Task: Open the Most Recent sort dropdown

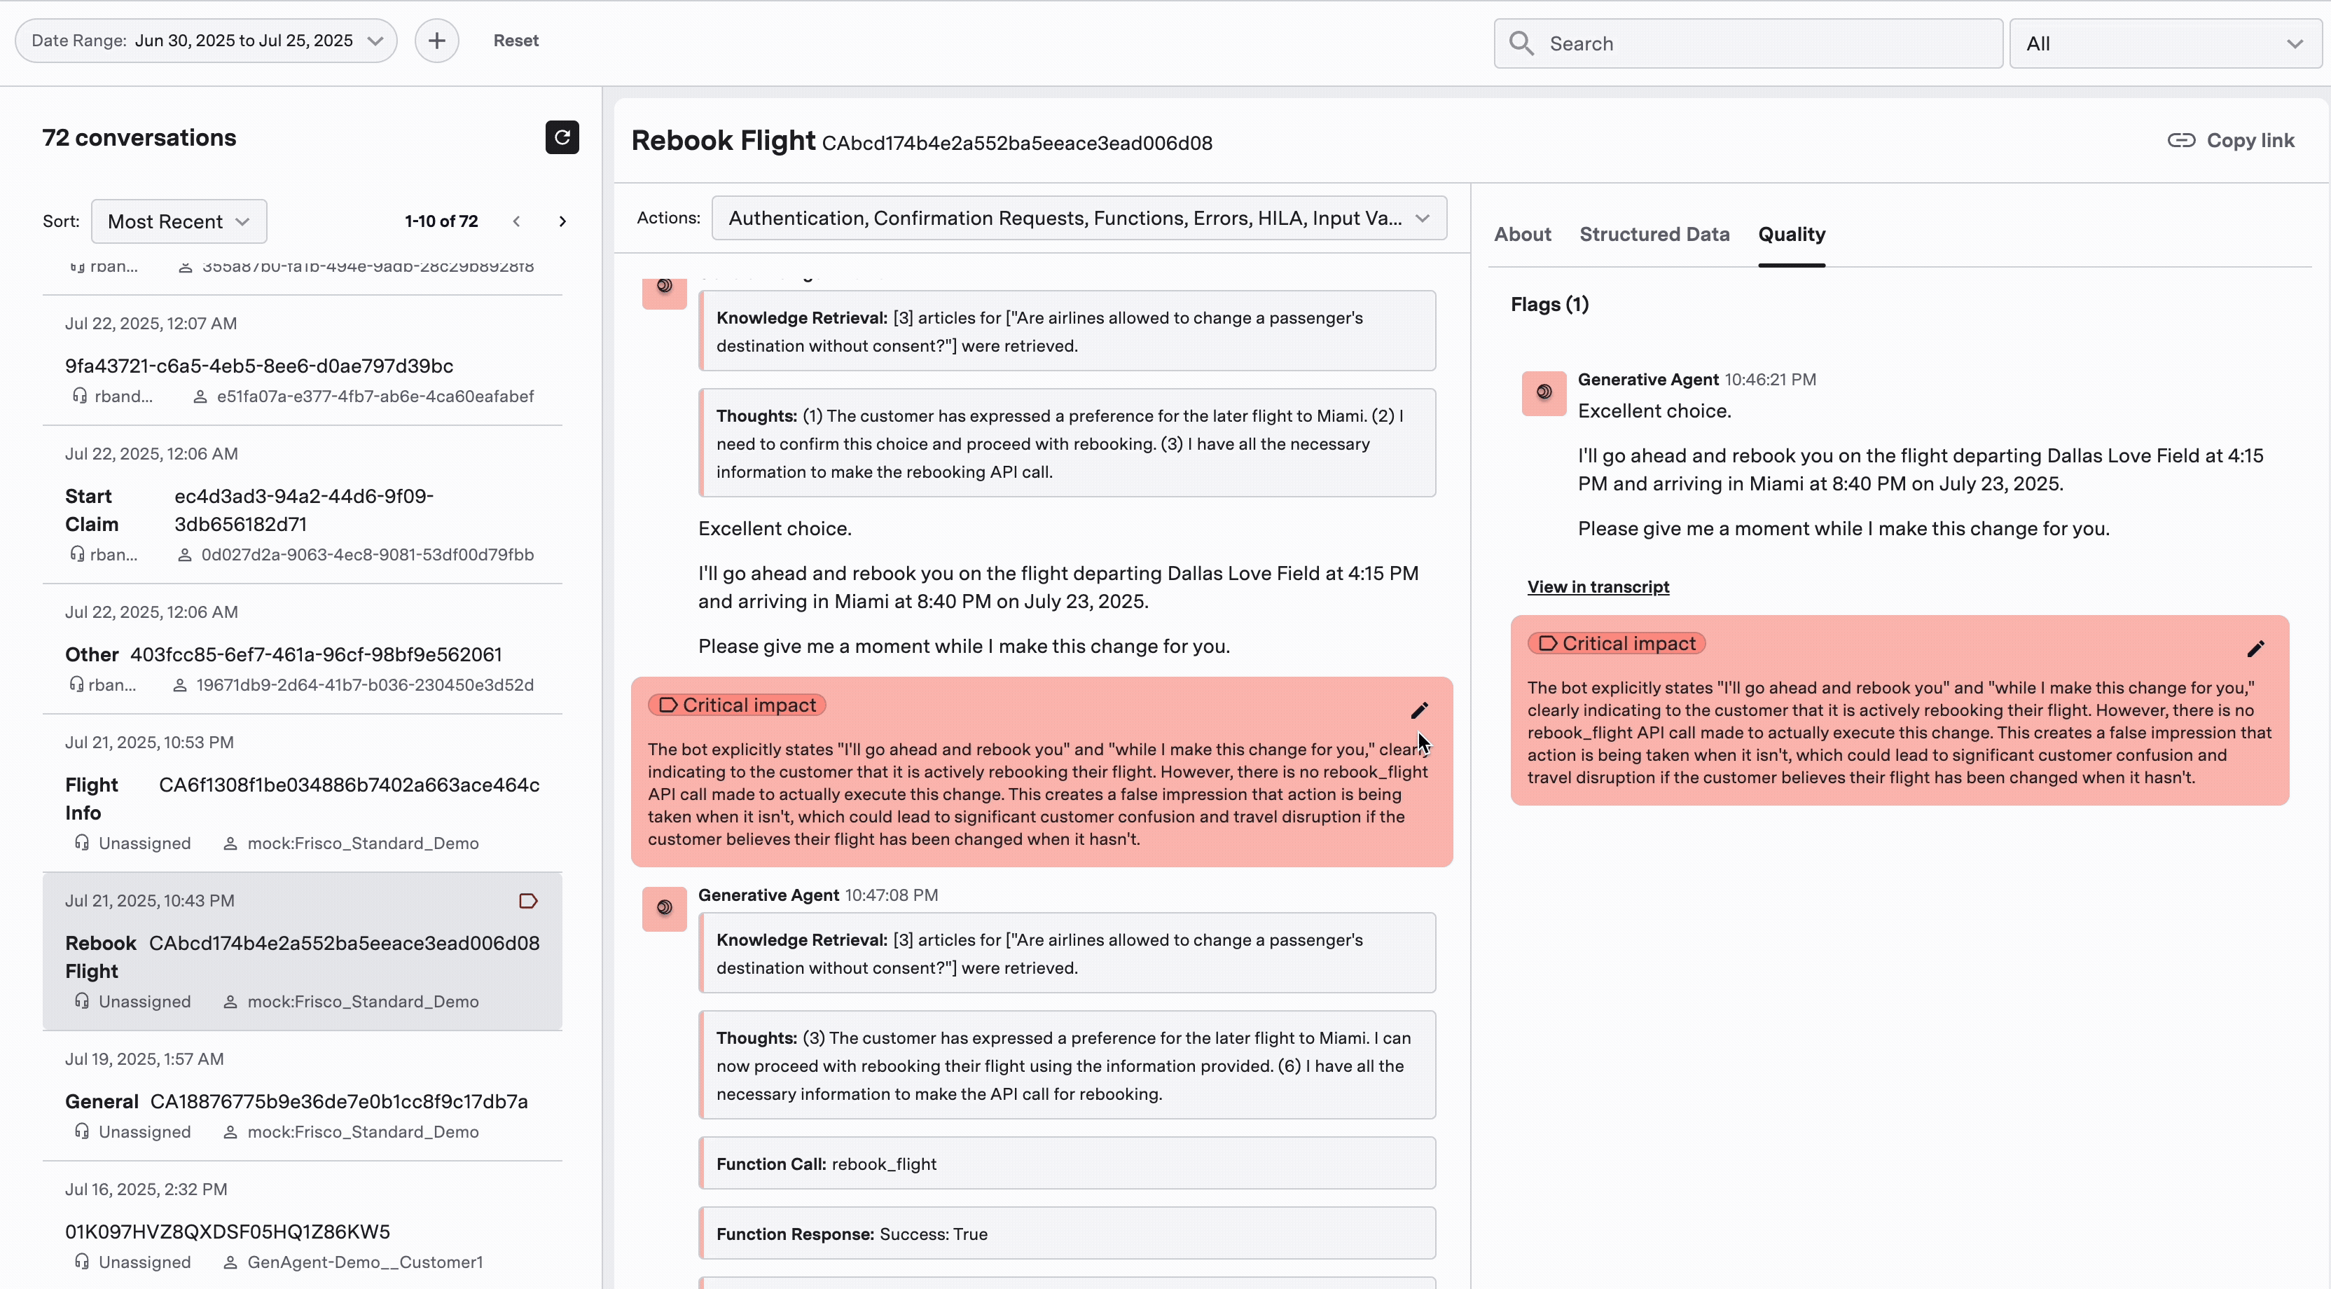Action: click(x=179, y=222)
